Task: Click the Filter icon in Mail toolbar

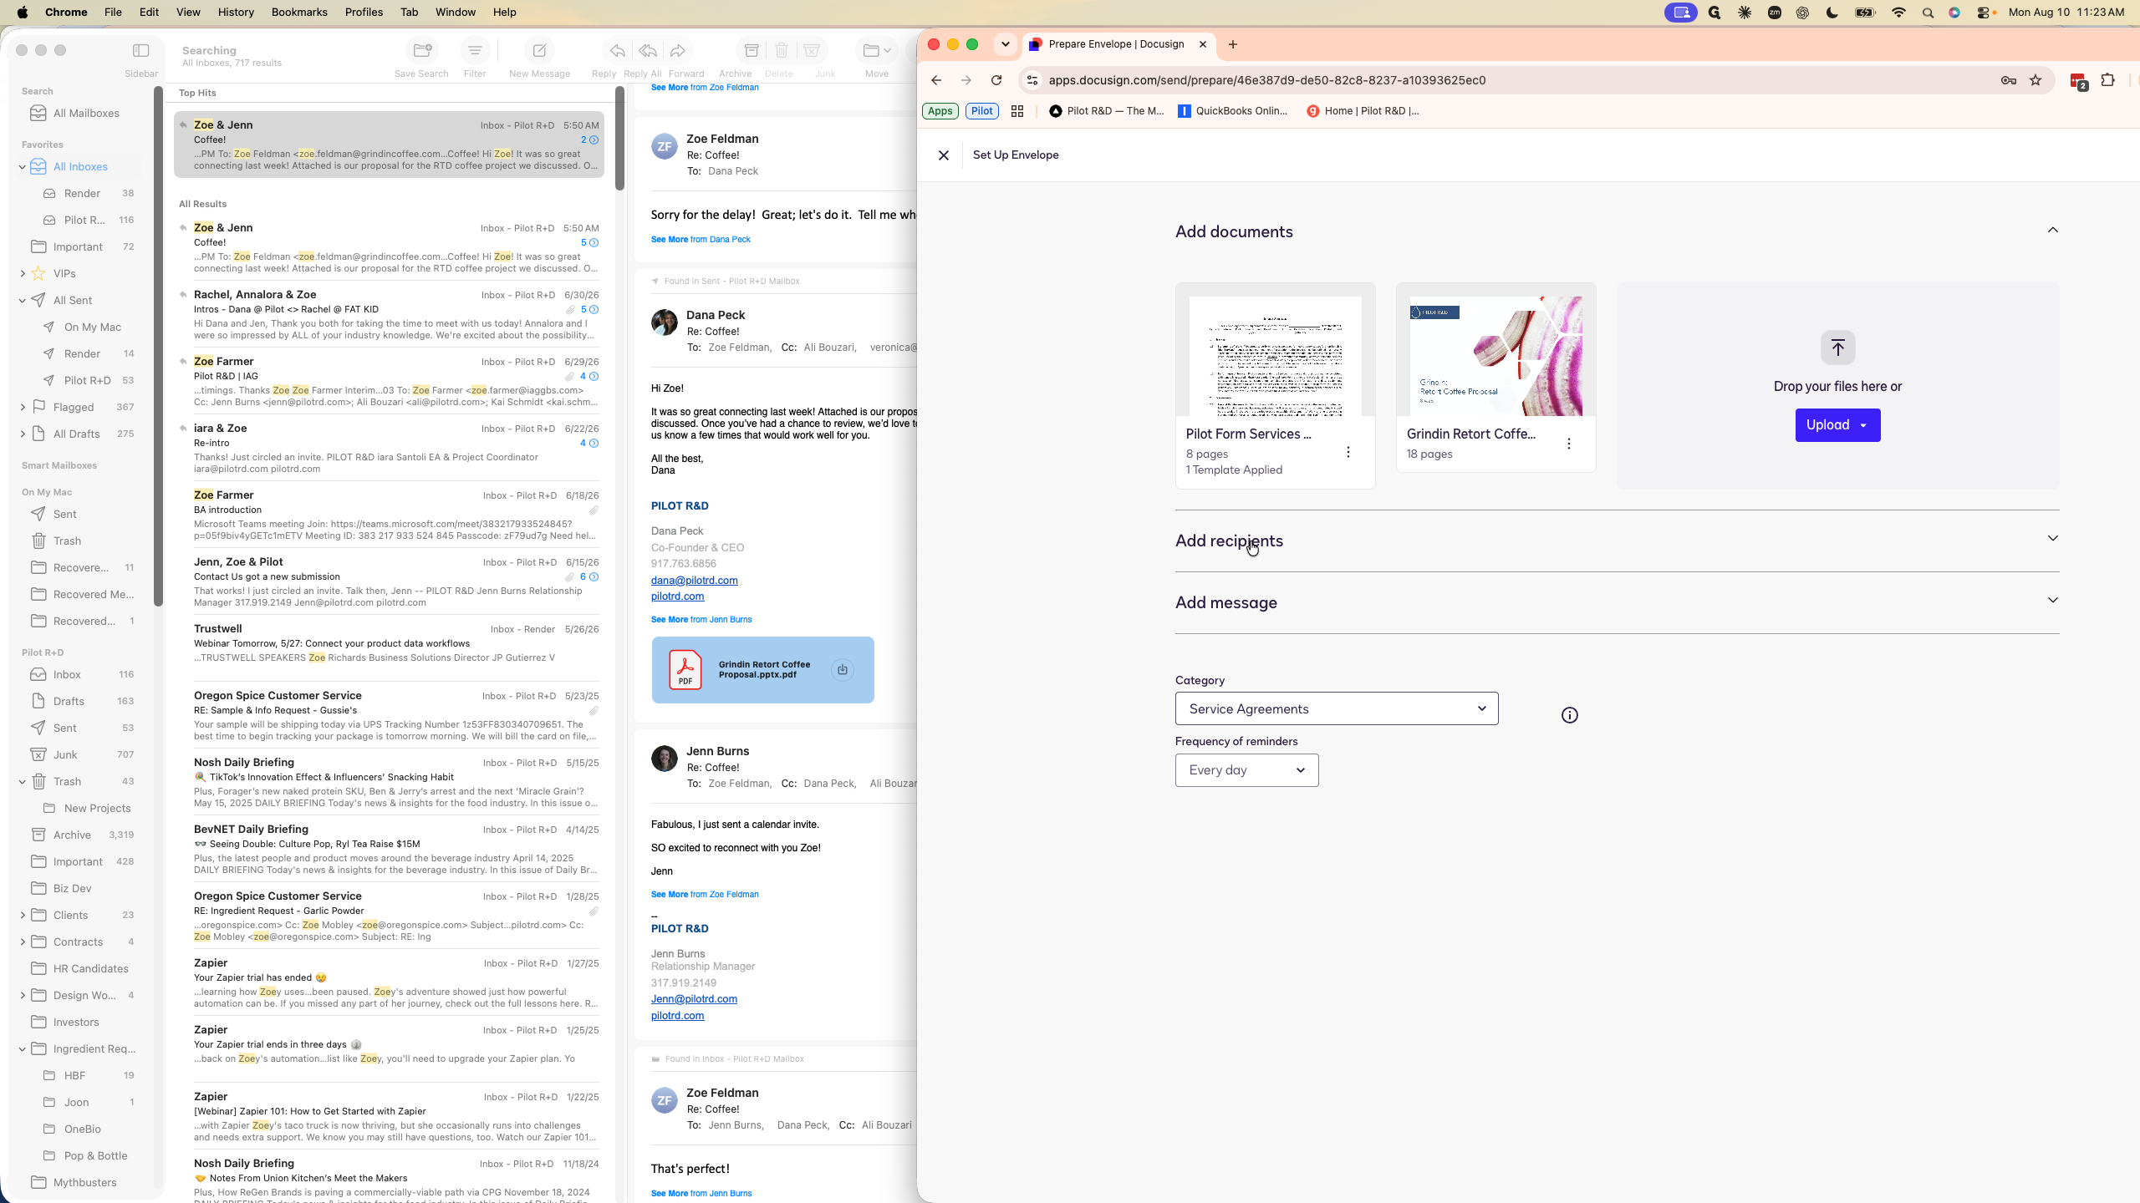Action: coord(475,51)
